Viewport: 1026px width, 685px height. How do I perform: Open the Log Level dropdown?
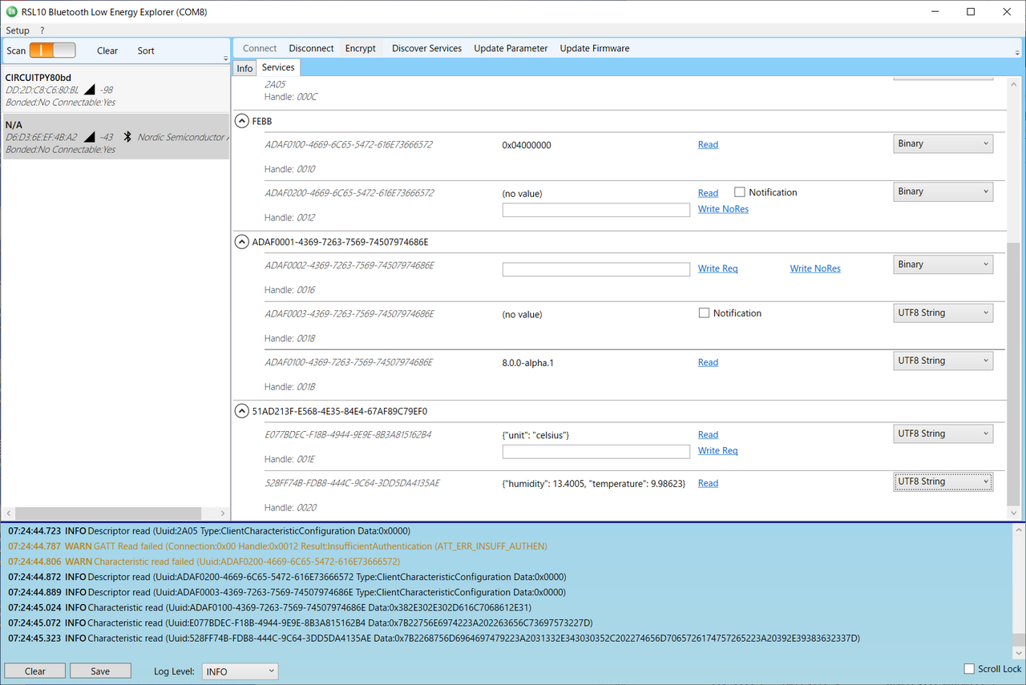pos(240,671)
